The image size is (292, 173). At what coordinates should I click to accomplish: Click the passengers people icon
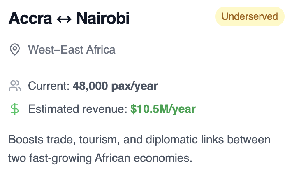click(15, 86)
